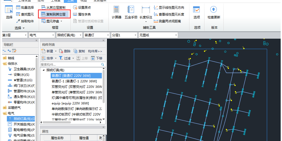Screen dimensions: 282x141
Task: Click the 检查更新 check-for-updates icon
Action: 214,12
